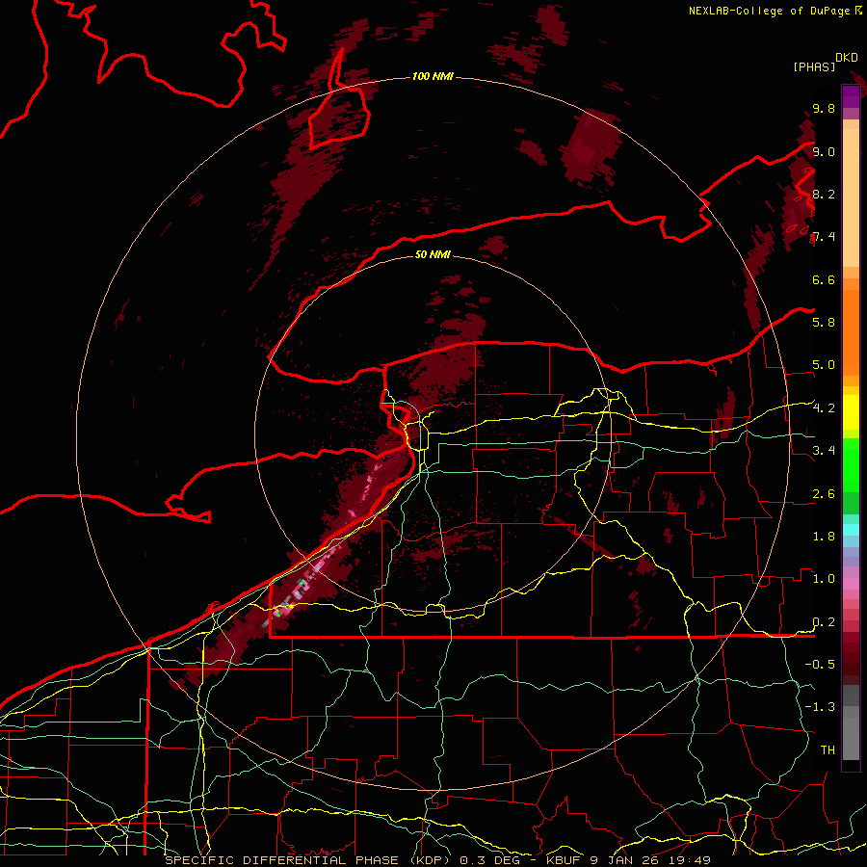
Task: Click the 100 NMI range ring label
Action: click(433, 76)
